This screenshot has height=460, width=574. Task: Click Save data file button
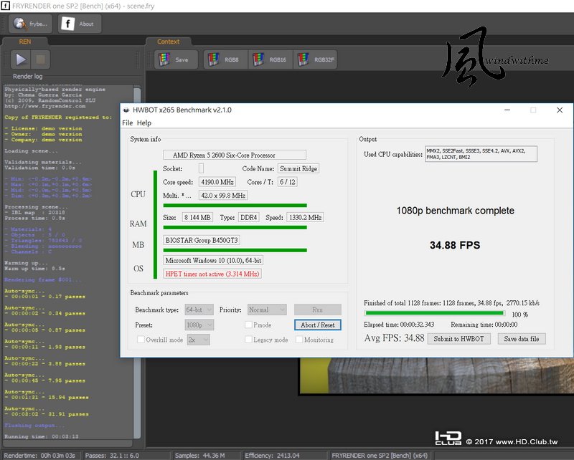[522, 339]
